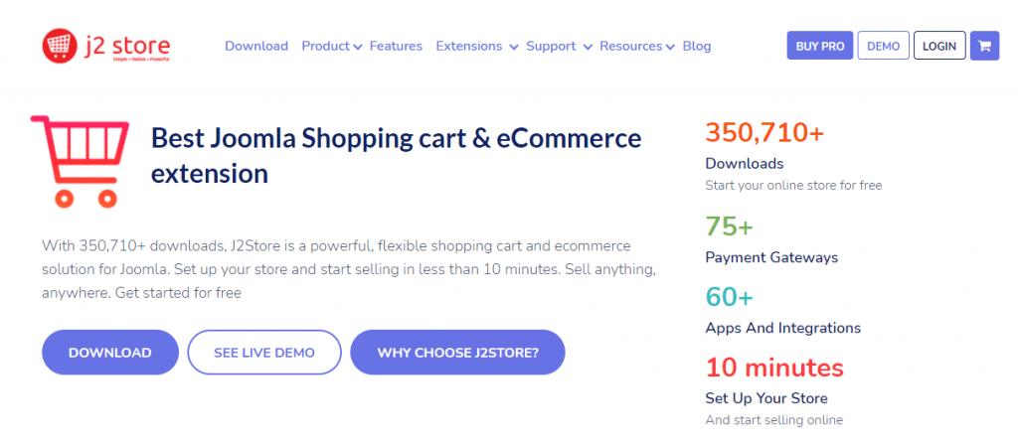Image resolution: width=1018 pixels, height=447 pixels.
Task: Click the SEE LIVE DEMO button
Action: click(x=264, y=353)
